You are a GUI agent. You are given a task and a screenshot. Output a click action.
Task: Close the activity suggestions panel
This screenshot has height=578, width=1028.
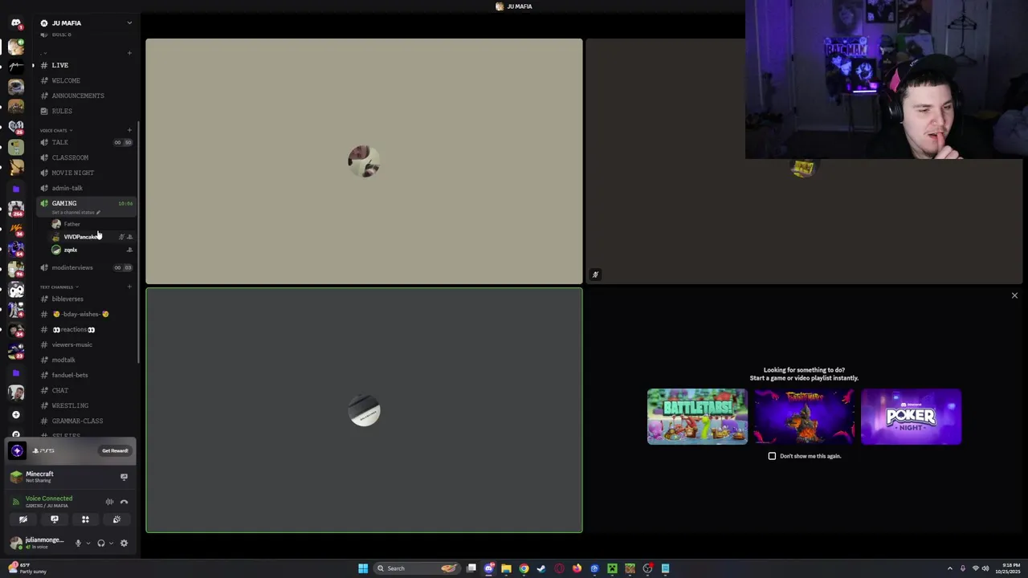pos(1014,295)
